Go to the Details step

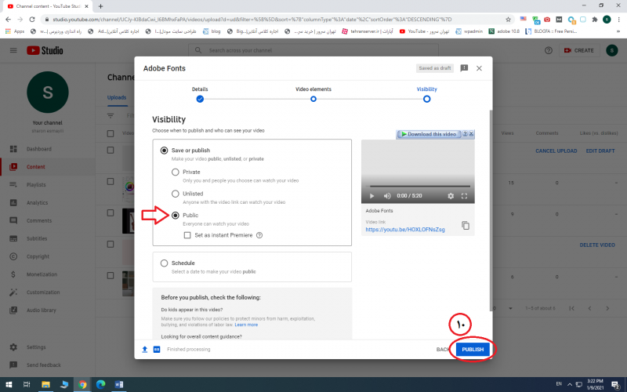(x=200, y=99)
